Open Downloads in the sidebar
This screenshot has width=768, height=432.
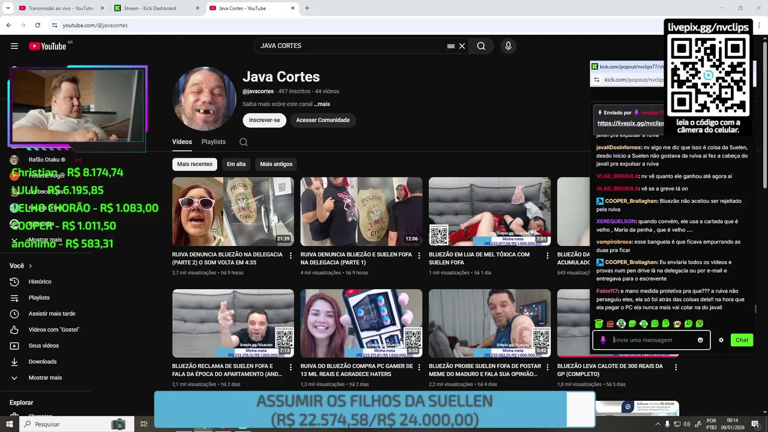coord(42,362)
